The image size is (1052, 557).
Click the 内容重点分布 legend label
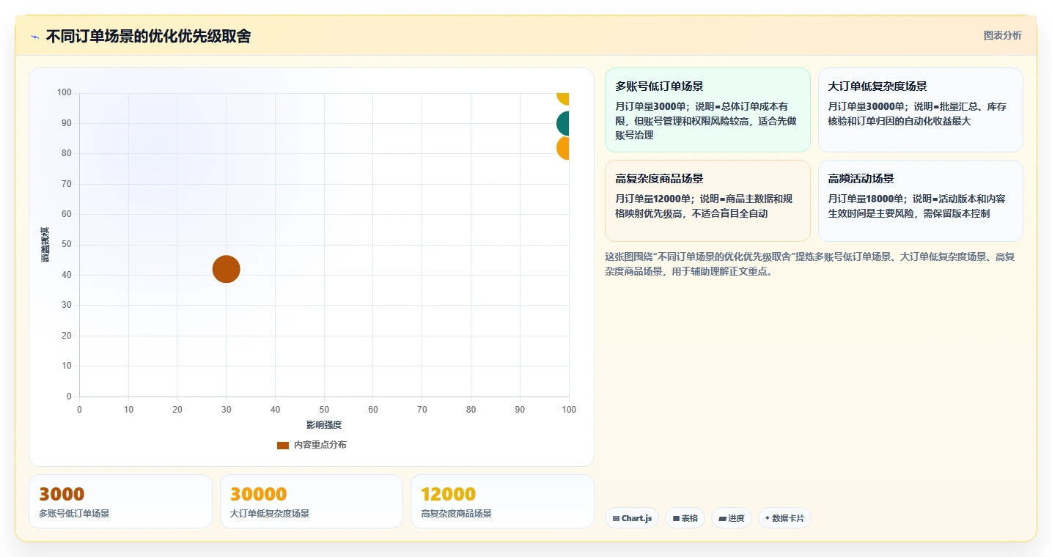(x=320, y=445)
